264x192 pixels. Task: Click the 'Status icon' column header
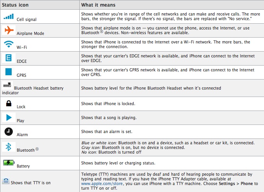[x=16, y=5]
